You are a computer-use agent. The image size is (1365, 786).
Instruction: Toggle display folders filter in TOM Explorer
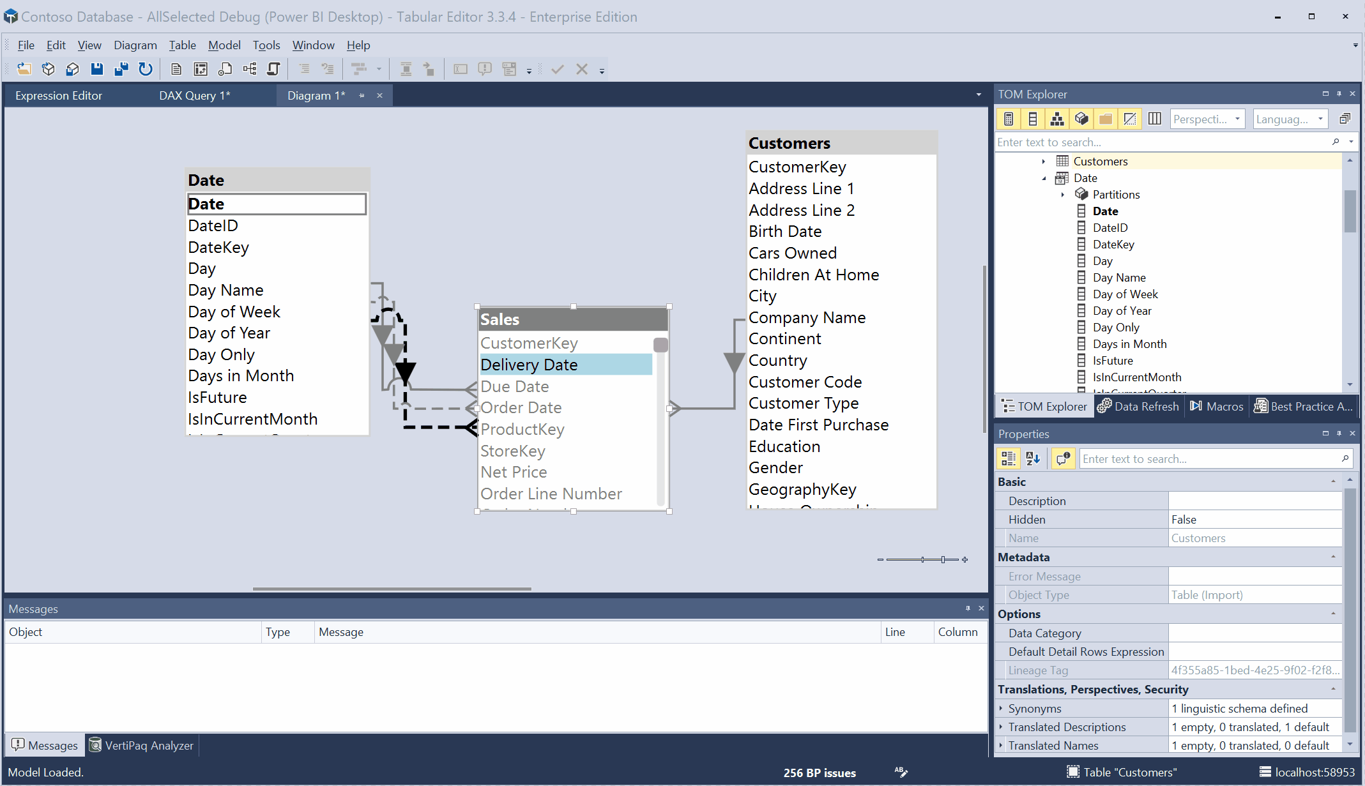pos(1106,119)
